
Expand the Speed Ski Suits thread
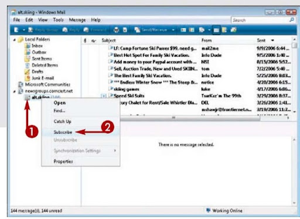pos(104,96)
